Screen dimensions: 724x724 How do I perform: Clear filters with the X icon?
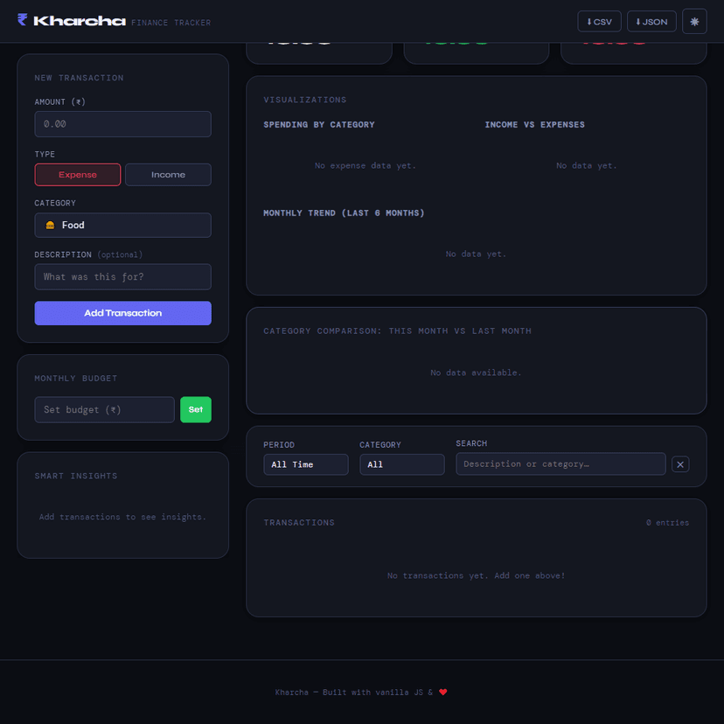tap(680, 464)
